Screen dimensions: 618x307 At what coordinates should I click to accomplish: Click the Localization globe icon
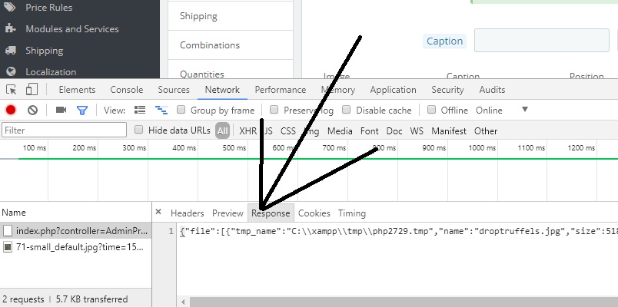click(x=11, y=71)
